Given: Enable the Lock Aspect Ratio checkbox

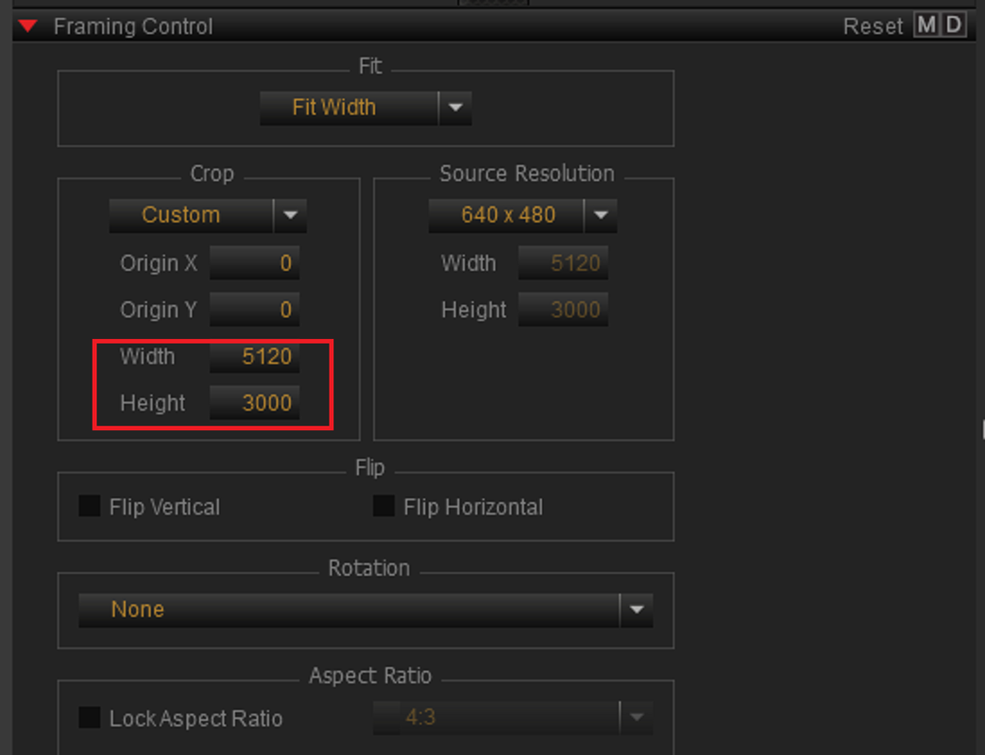Looking at the screenshot, I should [89, 717].
